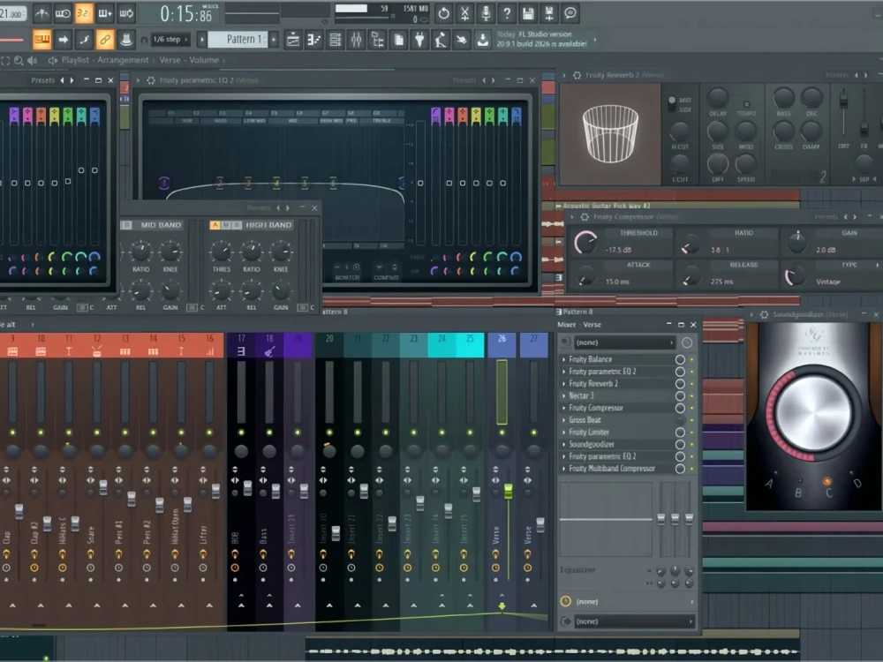The width and height of the screenshot is (883, 662).
Task: Select Soundgoodizer mode B
Action: click(x=798, y=492)
